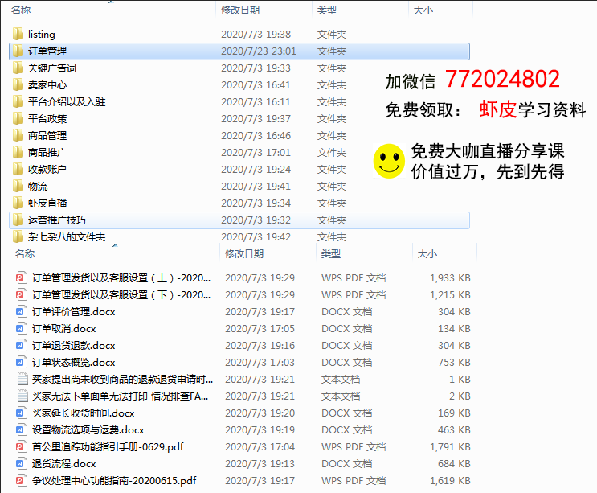Select folder name '商品管理'
The height and width of the screenshot is (493, 597).
point(47,135)
